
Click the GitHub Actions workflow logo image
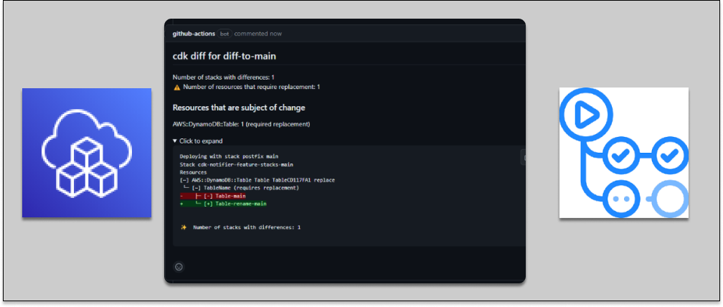coord(624,153)
